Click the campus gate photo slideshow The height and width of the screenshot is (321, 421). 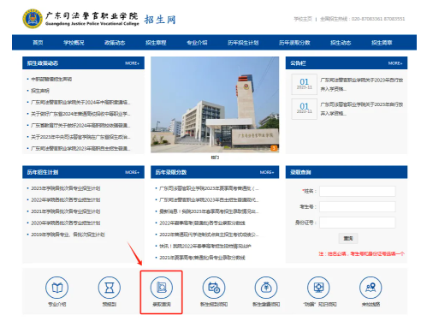pos(215,104)
